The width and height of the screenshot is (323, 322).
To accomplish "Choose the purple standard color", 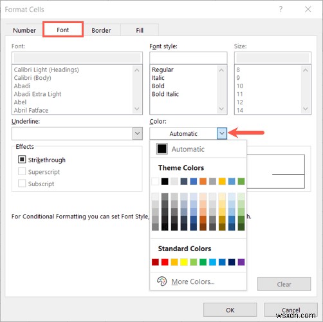I will pos(241,262).
